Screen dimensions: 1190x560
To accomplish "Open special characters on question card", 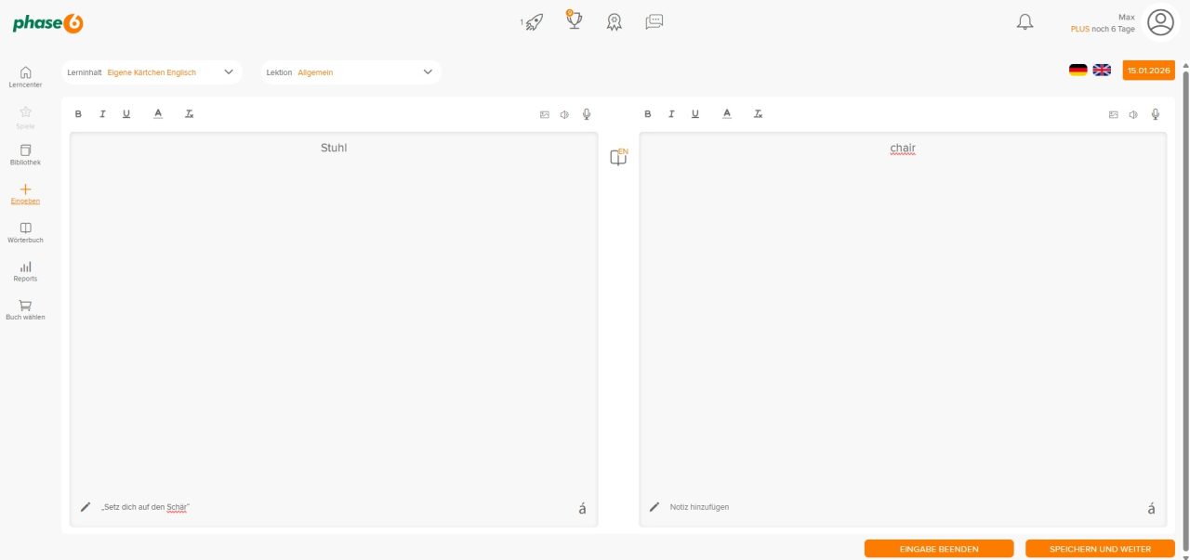I will coord(582,508).
